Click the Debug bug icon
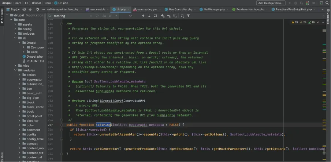This screenshot has width=331, height=162. (295, 3)
